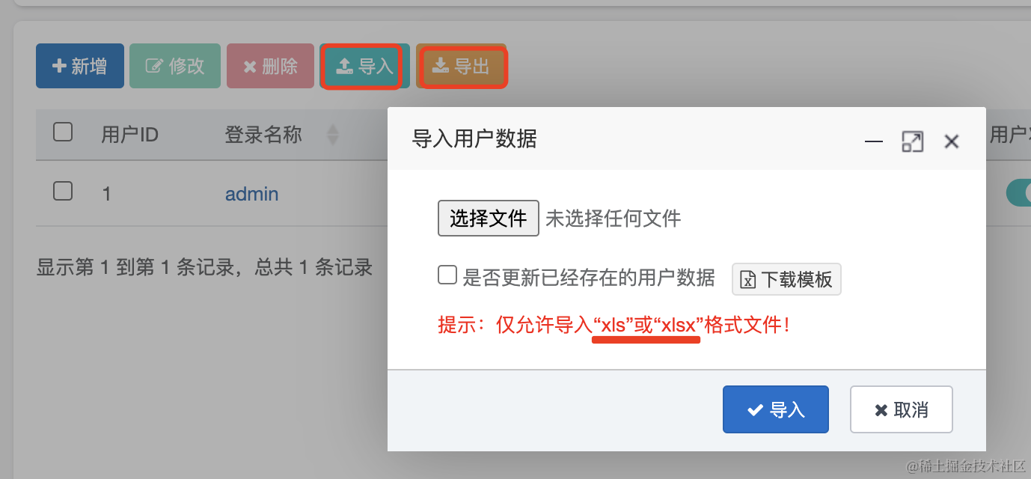The height and width of the screenshot is (479, 1031).
Task: Tick the select-all checkbox in table header
Action: pyautogui.click(x=63, y=132)
